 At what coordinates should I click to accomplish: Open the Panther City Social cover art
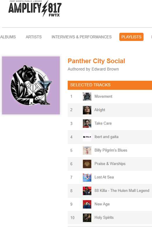(x=31, y=85)
